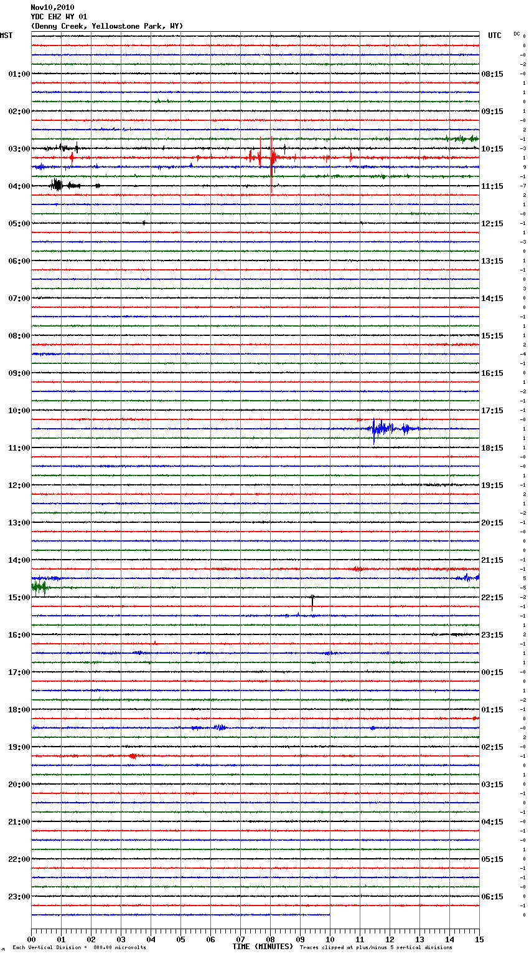Click the 15 minute tick label

pyautogui.click(x=479, y=939)
